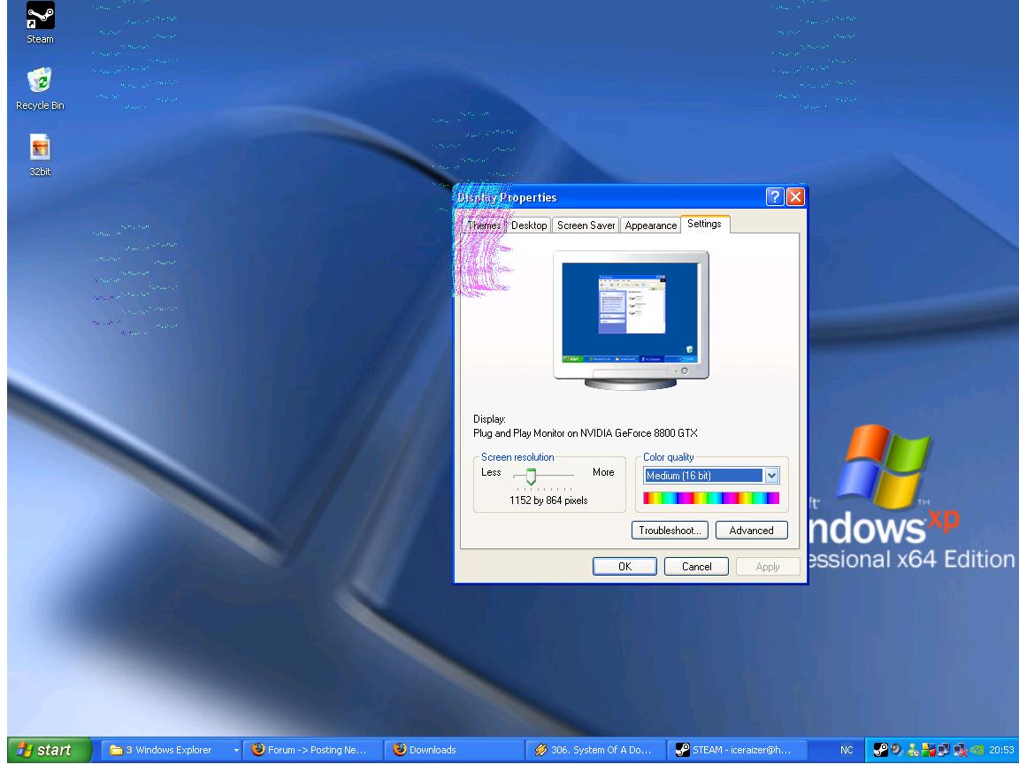Click the Display Properties help question-mark button

pos(774,197)
